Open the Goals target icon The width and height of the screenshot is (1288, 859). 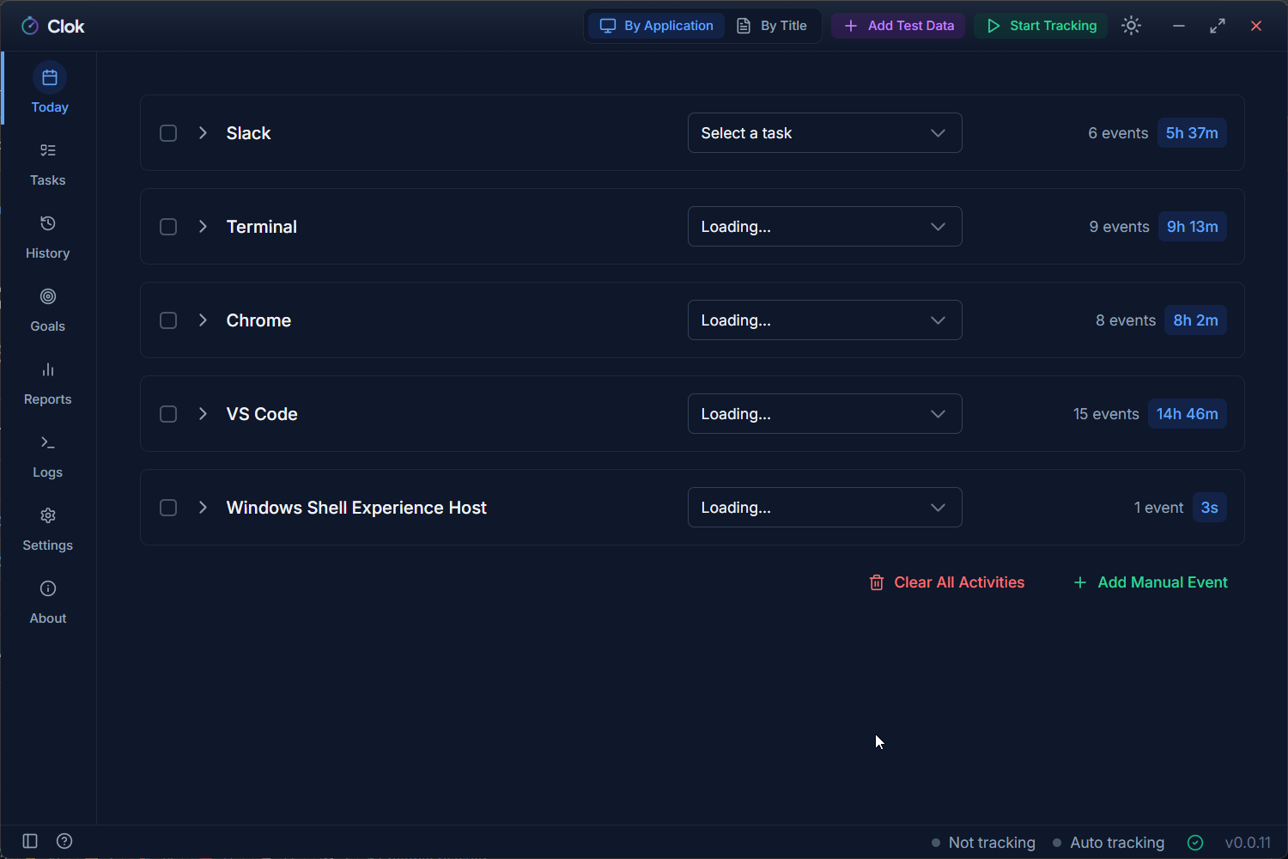coord(48,296)
